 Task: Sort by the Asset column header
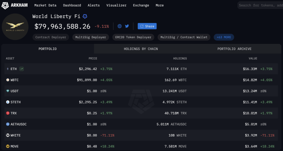click(x=10, y=58)
